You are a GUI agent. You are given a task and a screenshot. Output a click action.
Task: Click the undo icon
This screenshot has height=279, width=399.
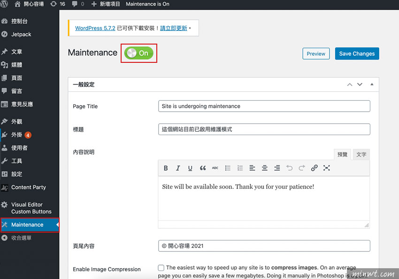tap(289, 168)
